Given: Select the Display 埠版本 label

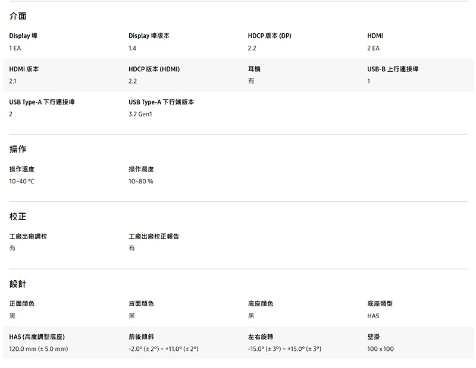Looking at the screenshot, I should click(x=149, y=36).
